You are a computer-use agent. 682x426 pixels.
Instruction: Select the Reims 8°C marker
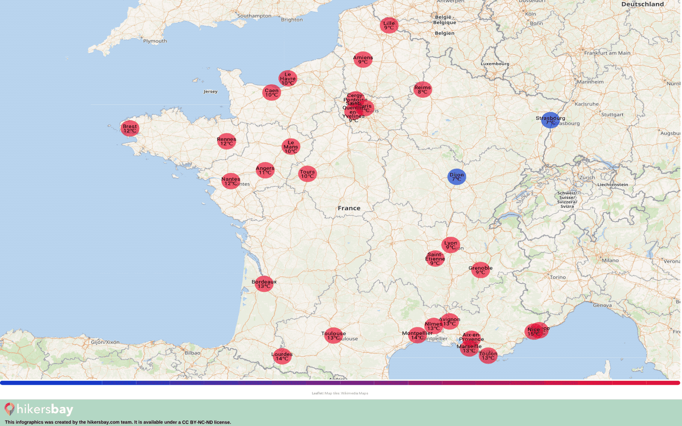point(422,89)
